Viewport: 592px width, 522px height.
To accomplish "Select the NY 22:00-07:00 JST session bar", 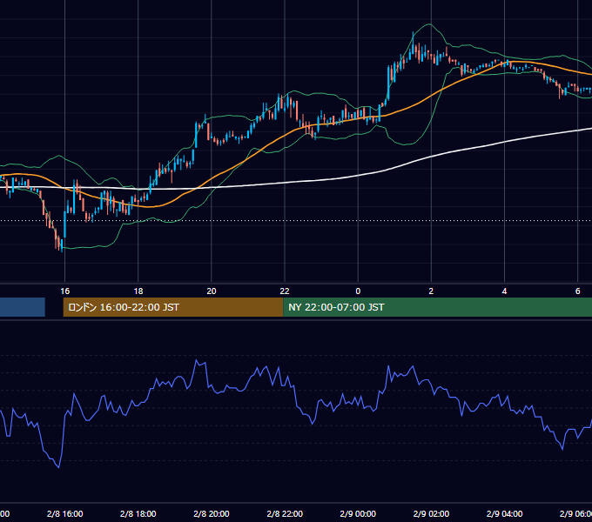I will [438, 307].
